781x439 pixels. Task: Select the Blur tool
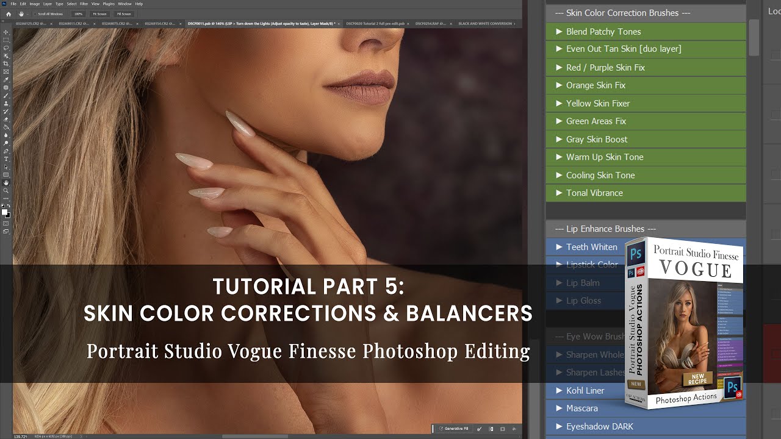tap(6, 135)
